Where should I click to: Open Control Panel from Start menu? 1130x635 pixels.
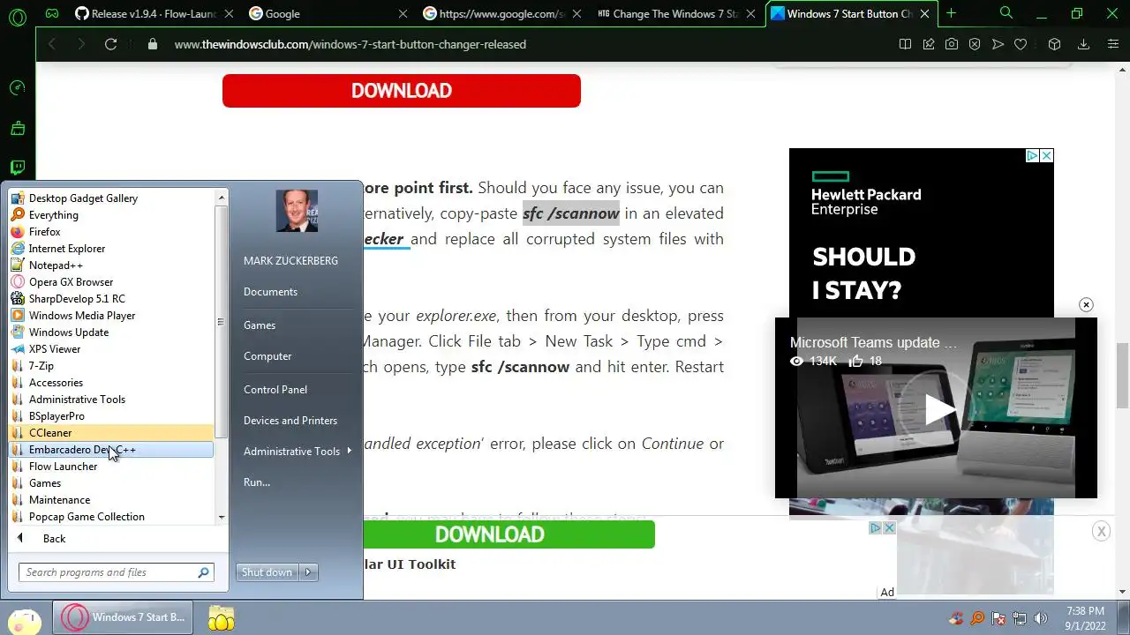tap(275, 389)
